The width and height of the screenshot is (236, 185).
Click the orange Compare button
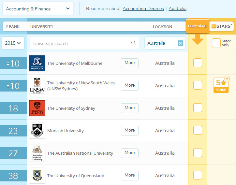[197, 26]
